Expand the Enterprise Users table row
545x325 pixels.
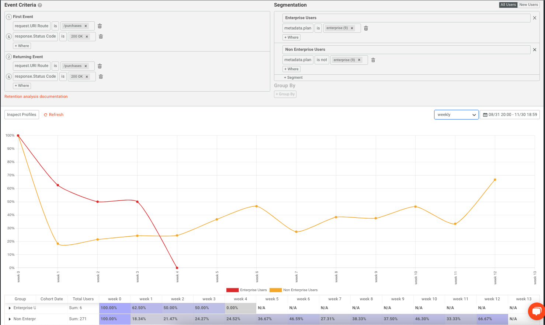tap(9, 308)
